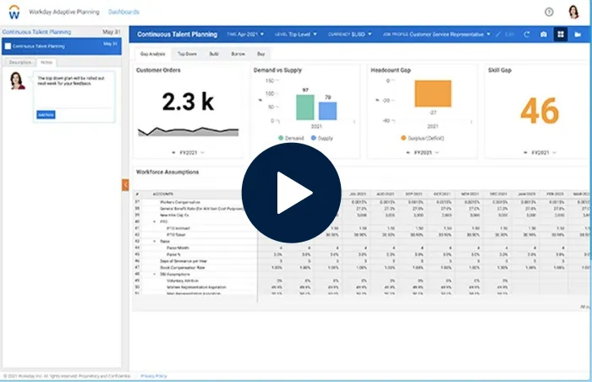592x382 pixels.
Task: Click inside the note text area
Action: [74, 90]
